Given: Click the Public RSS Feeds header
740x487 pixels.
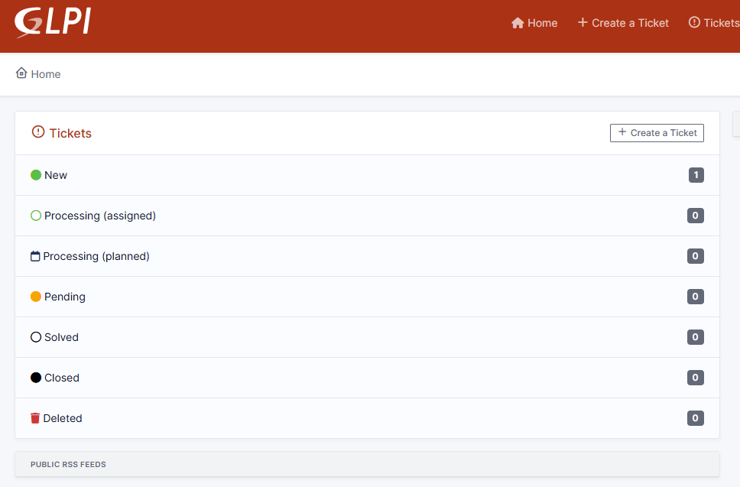Looking at the screenshot, I should coord(68,464).
